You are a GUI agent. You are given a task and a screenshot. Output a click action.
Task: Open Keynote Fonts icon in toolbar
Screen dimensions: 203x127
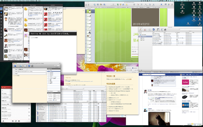[172, 5]
